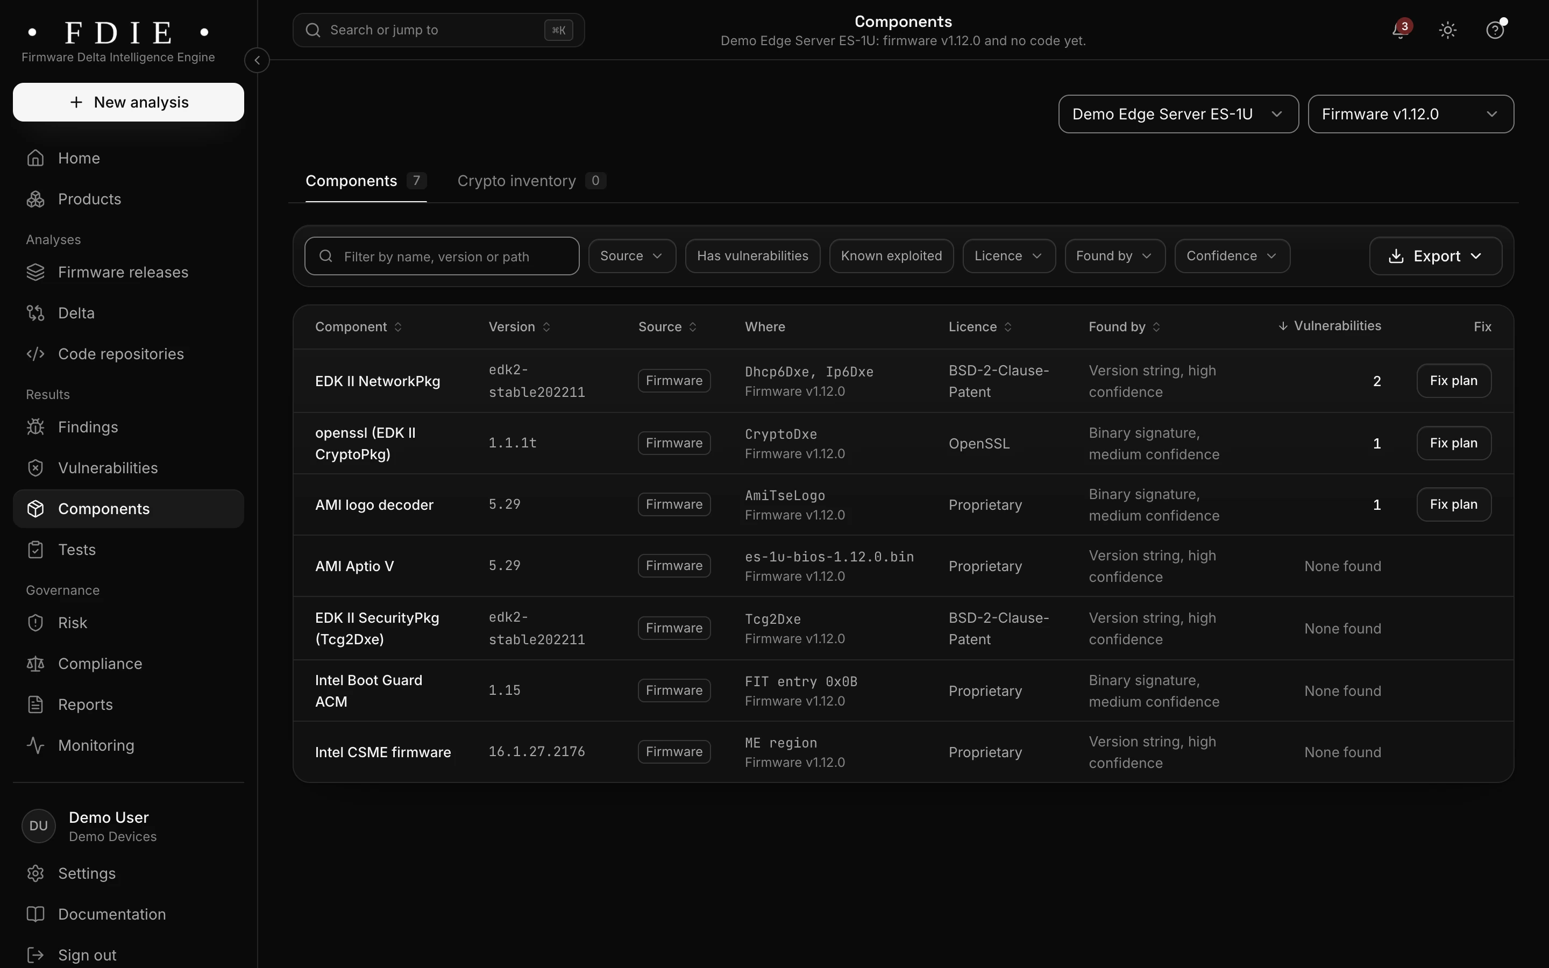The width and height of the screenshot is (1549, 968).
Task: Sort table by Component column
Action: coord(358,327)
